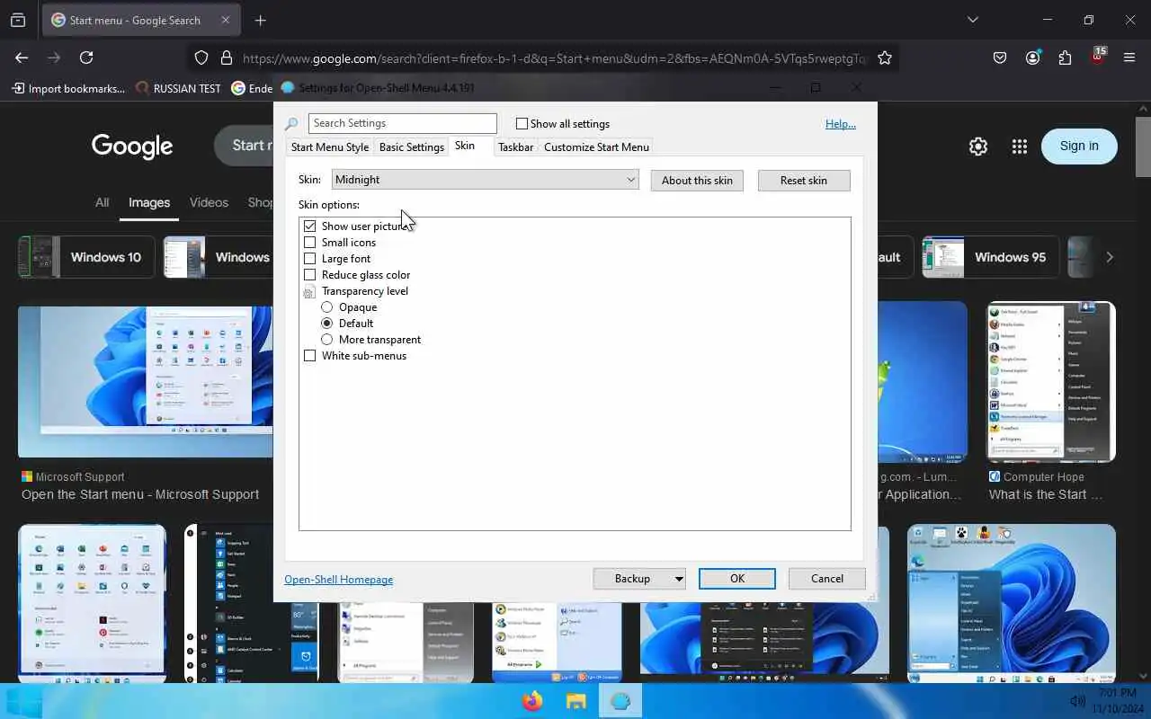Select More transparent option
The width and height of the screenshot is (1151, 719).
pyautogui.click(x=327, y=340)
